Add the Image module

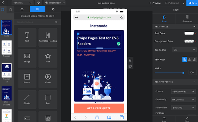pyautogui.click(x=27, y=58)
